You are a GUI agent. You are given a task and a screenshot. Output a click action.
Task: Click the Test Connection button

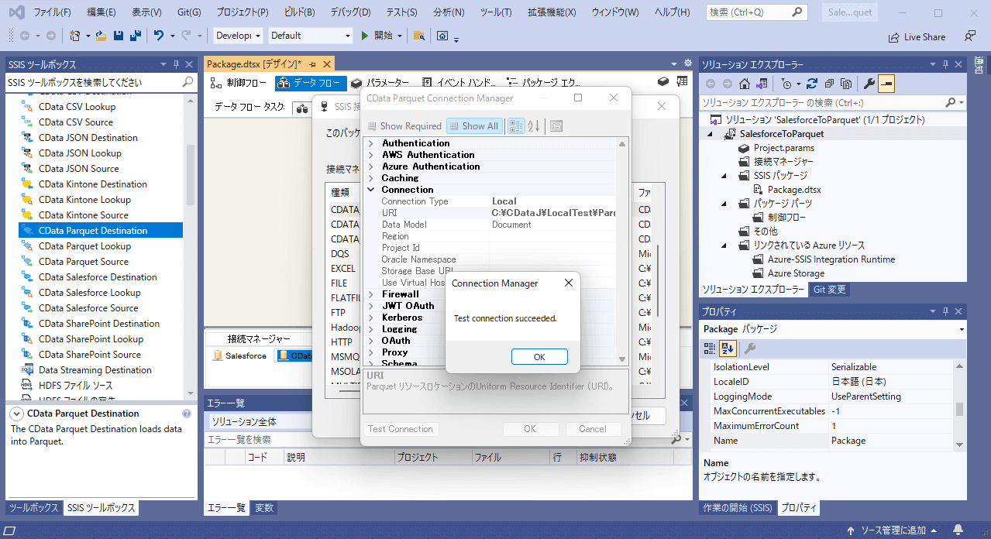pos(401,429)
